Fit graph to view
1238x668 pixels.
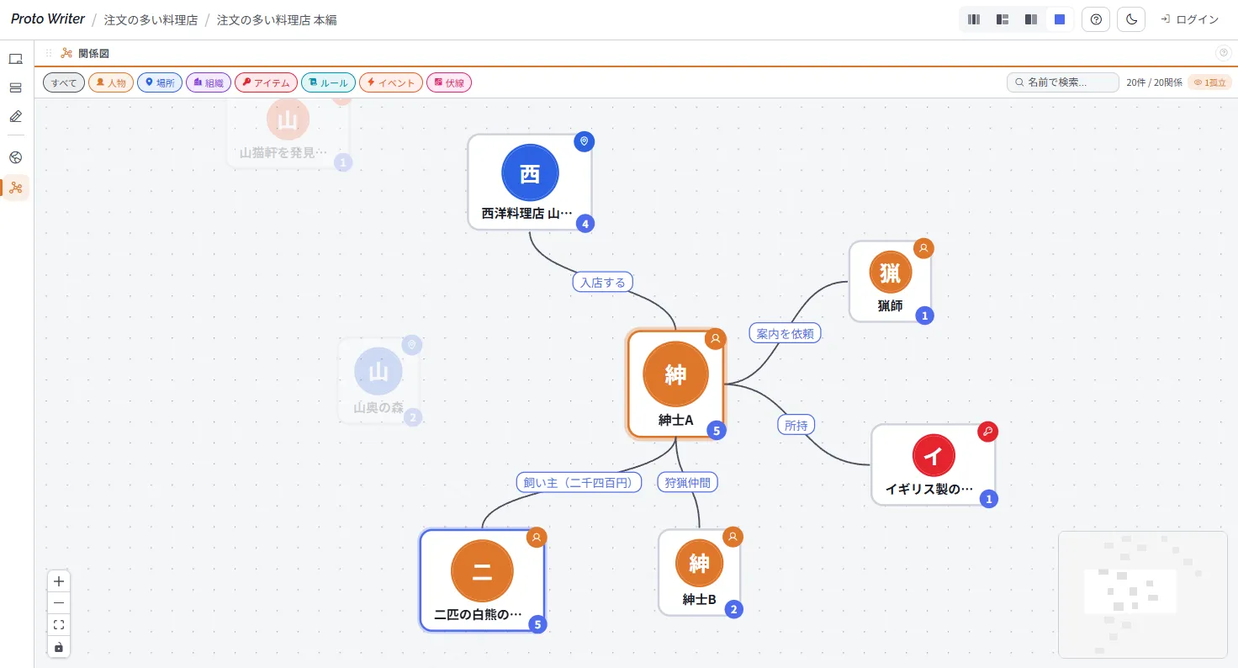[59, 625]
